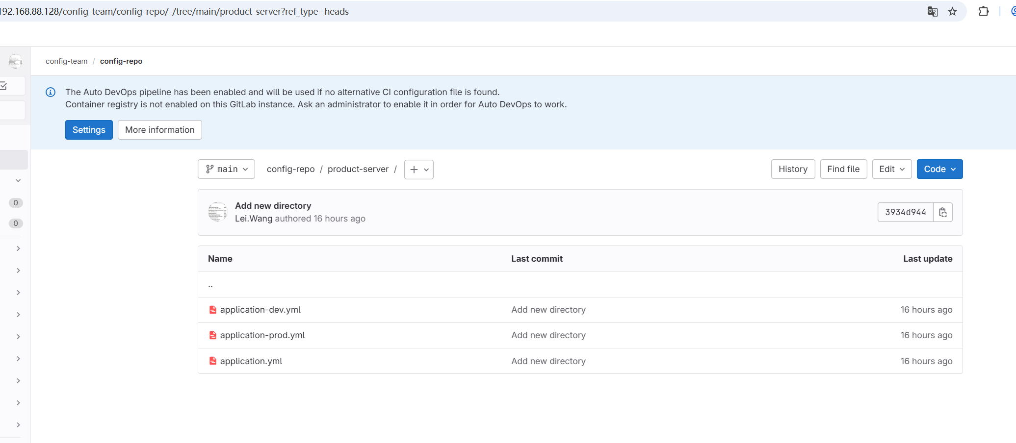Screen dimensions: 1016x443
Task: Click product-server in the file path
Action: (x=358, y=169)
